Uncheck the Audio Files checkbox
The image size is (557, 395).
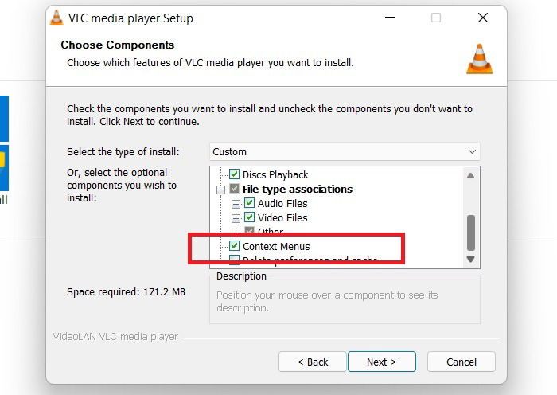click(249, 203)
